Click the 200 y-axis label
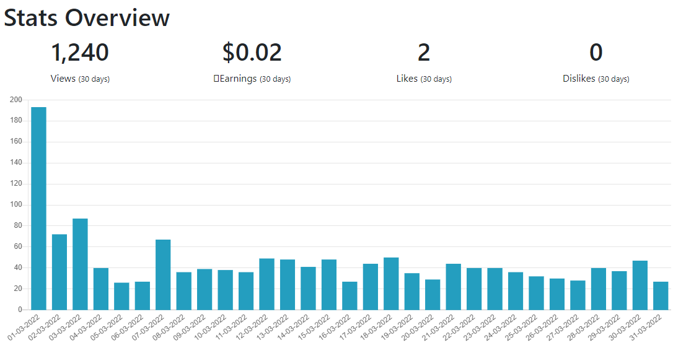 click(x=16, y=100)
